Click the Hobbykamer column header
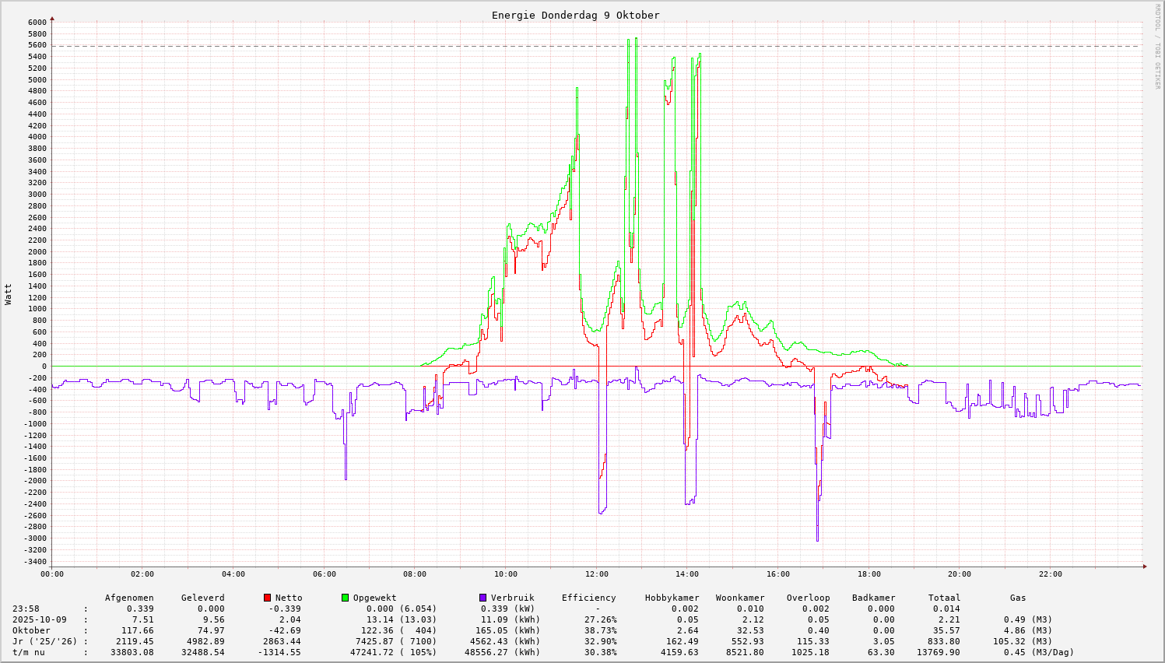The width and height of the screenshot is (1165, 663). (672, 598)
